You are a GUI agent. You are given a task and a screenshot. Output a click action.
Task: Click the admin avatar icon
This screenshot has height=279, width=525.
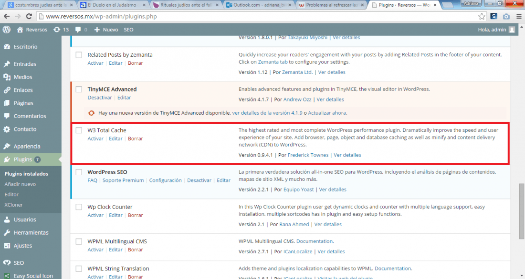pyautogui.click(x=512, y=30)
